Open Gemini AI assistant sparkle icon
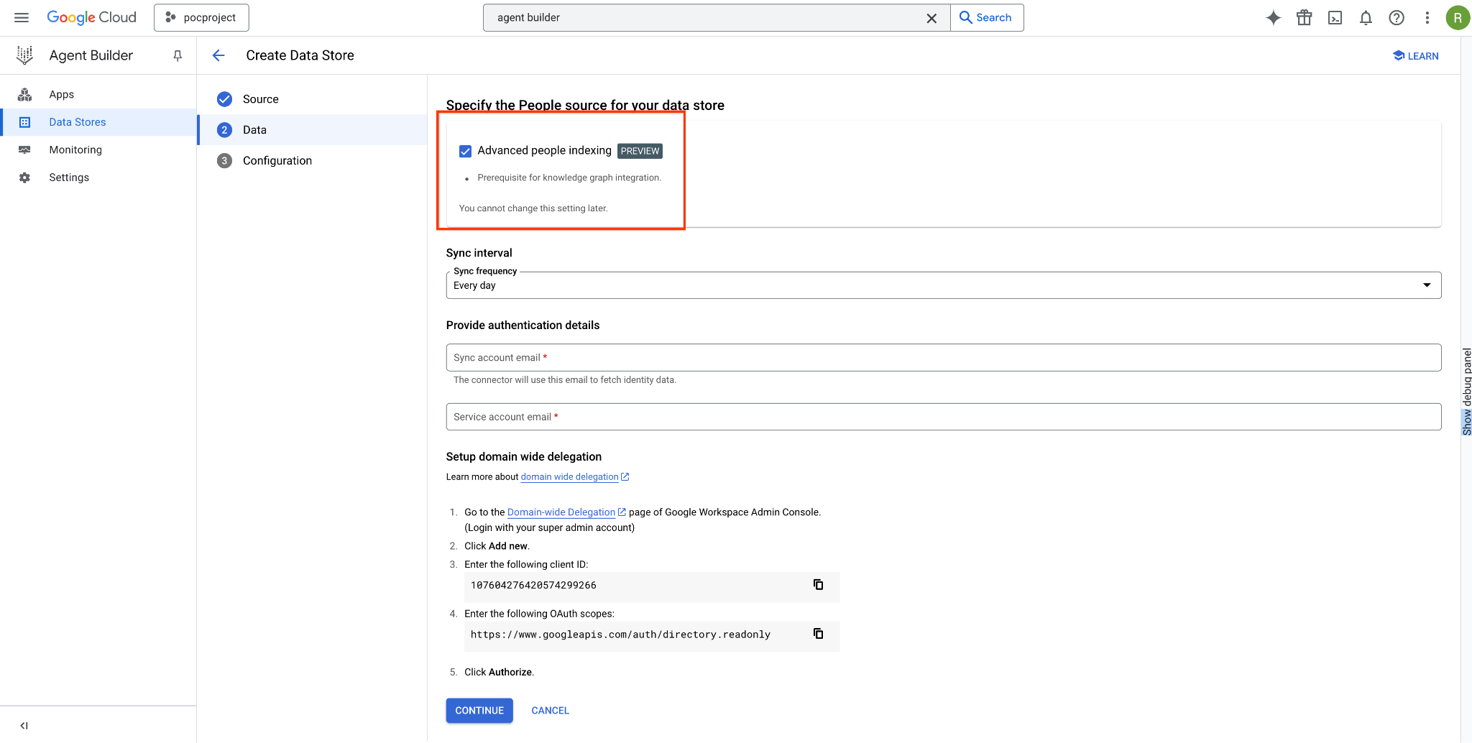This screenshot has width=1472, height=743. (1273, 18)
